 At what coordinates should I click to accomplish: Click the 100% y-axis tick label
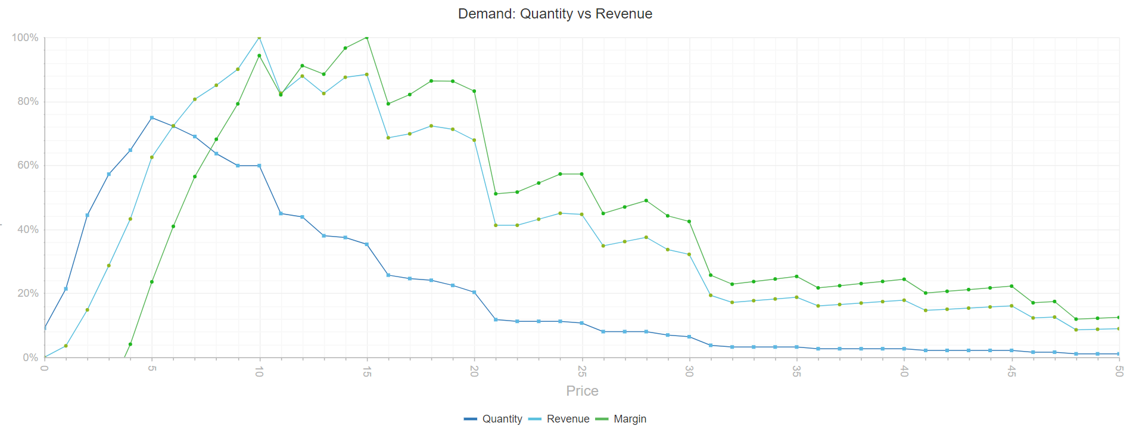tap(25, 38)
